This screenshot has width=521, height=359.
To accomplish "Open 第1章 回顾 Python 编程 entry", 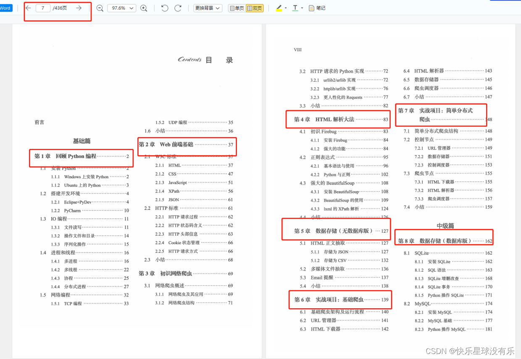I will click(81, 156).
